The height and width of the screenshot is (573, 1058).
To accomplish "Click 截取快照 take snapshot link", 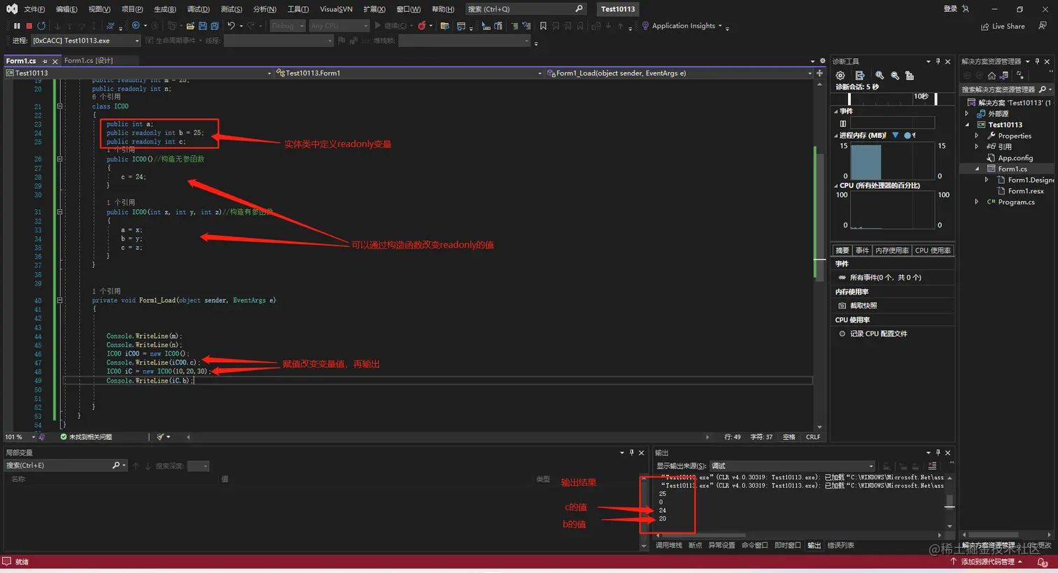I will point(858,306).
